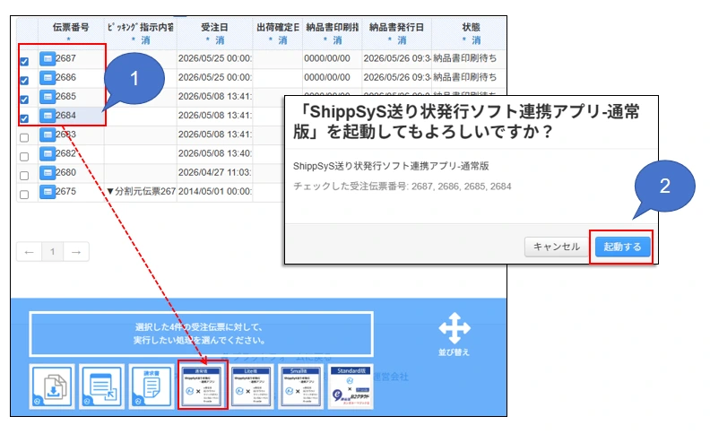Uncheck the checkbox for order 2687
Screen dimensions: 710x434
coord(24,61)
